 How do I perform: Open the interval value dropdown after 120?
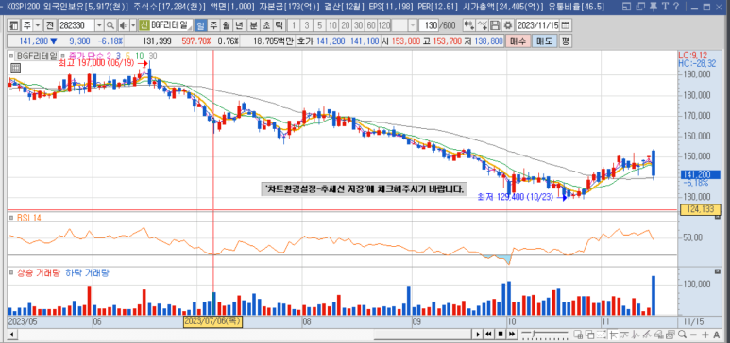click(413, 25)
